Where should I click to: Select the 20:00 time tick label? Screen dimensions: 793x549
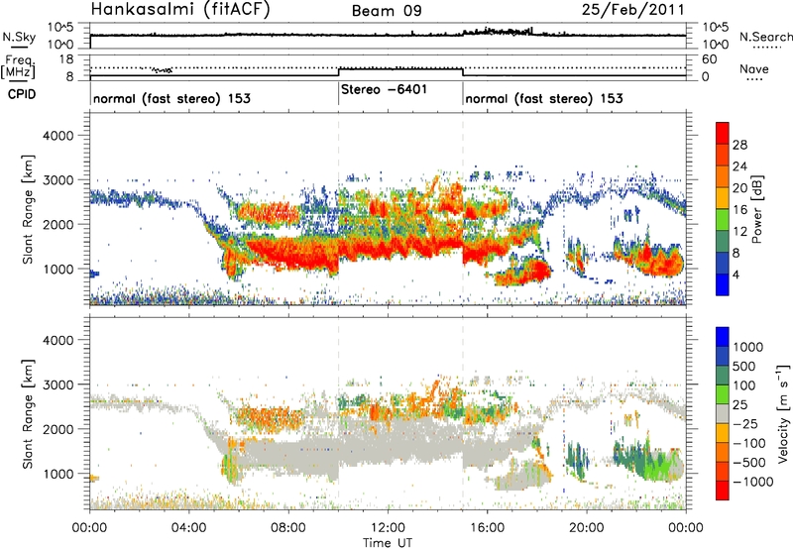point(586,528)
